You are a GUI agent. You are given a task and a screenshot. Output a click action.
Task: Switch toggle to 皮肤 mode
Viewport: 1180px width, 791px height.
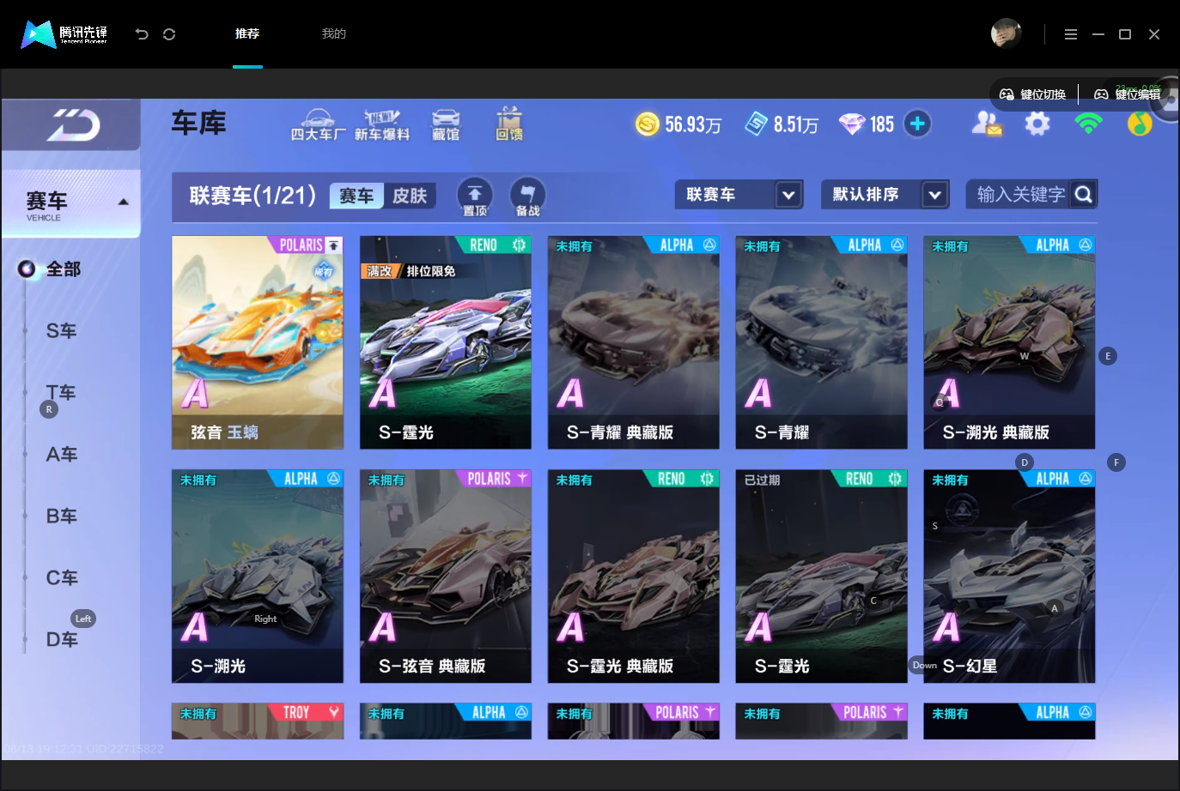coord(410,196)
